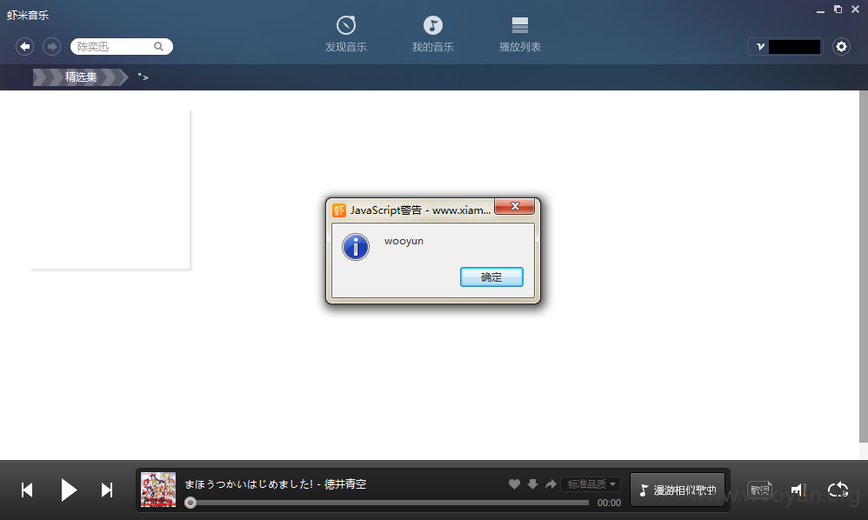868x520 pixels.
Task: Click the vertical scrollbar
Action: coord(863,267)
